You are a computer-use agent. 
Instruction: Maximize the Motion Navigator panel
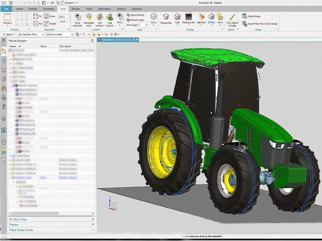pos(92,41)
